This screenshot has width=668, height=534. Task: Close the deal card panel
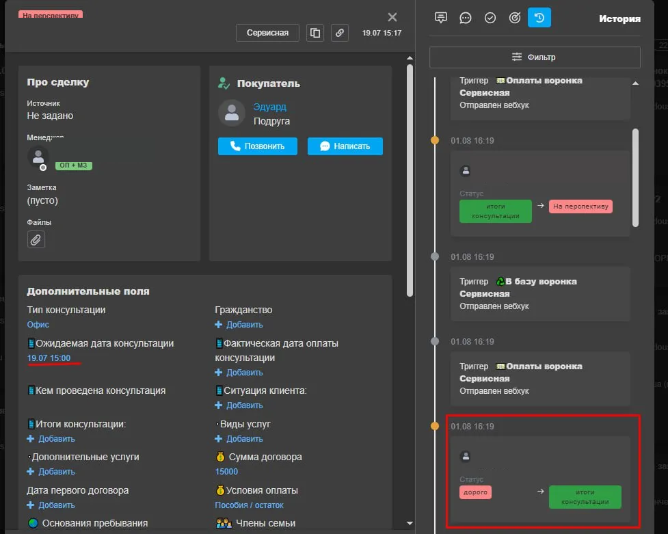(392, 17)
